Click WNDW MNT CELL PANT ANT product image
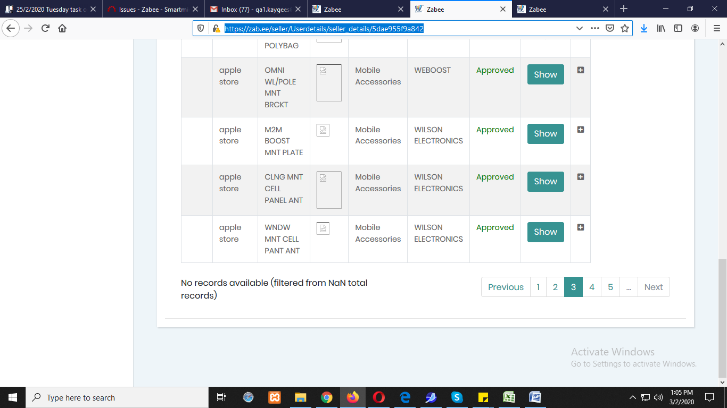Screen dimensions: 727x408 click(x=323, y=228)
